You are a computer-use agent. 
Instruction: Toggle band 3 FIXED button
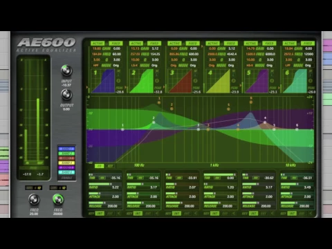(192, 44)
